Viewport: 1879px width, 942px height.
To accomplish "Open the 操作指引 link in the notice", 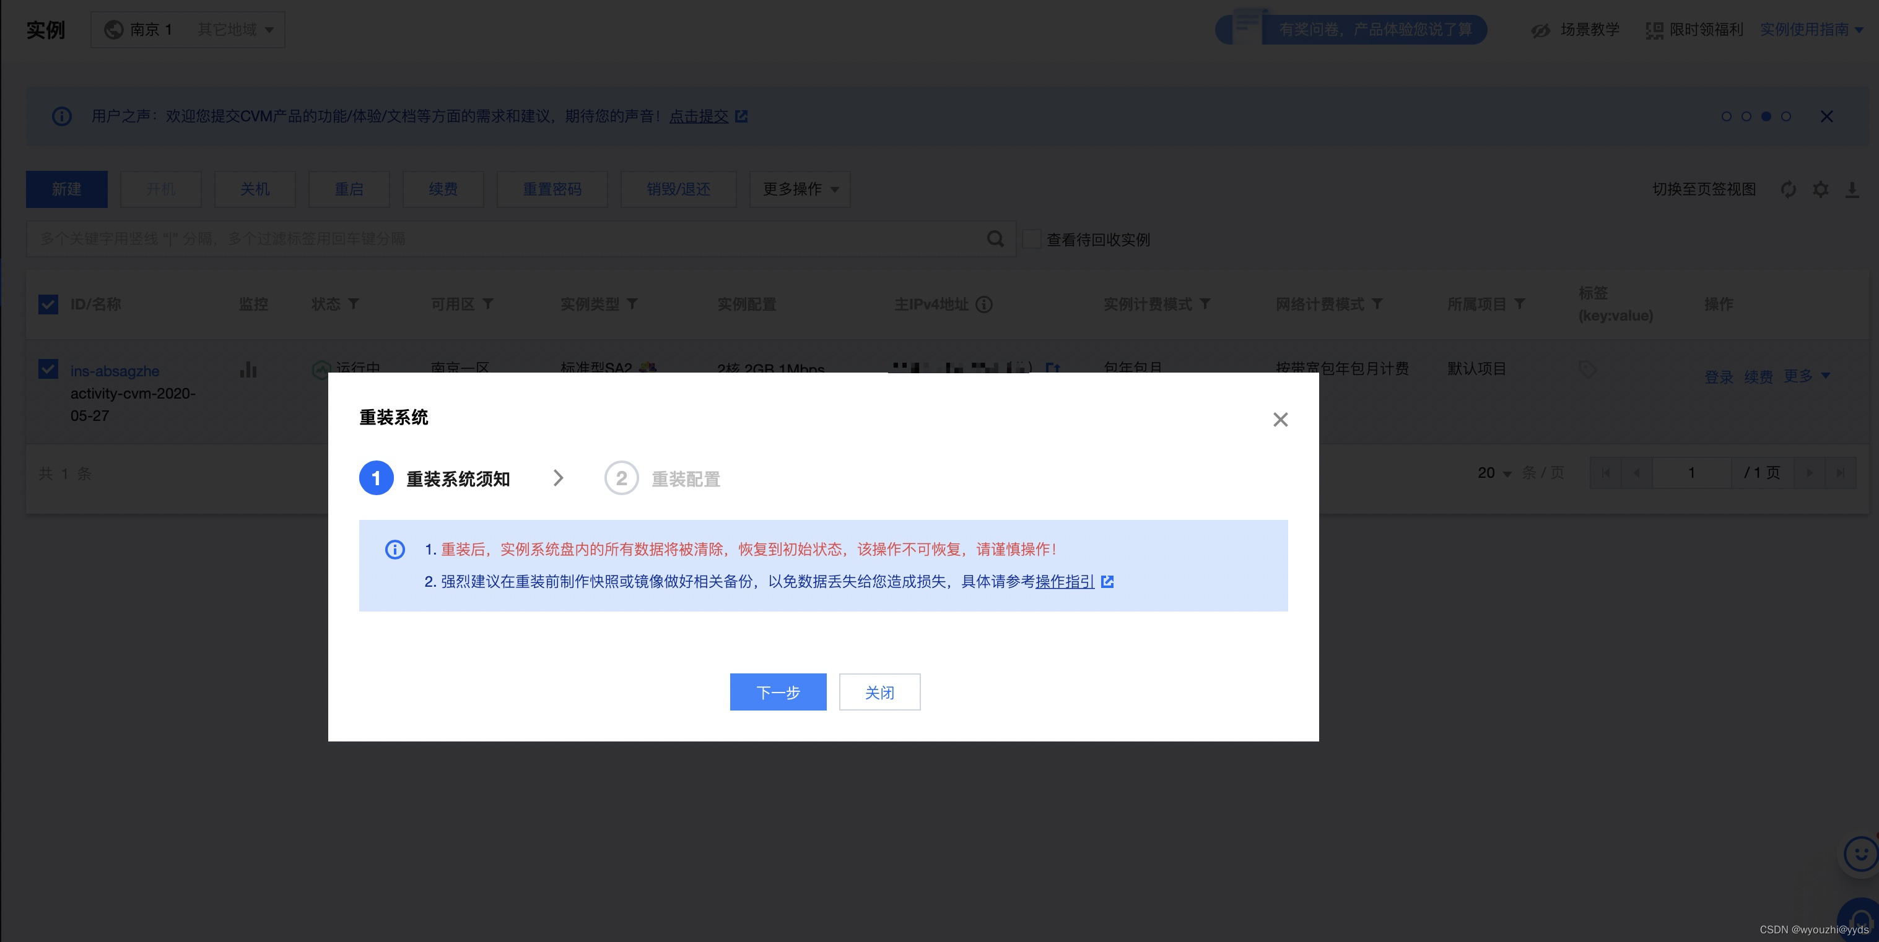I will click(x=1065, y=581).
